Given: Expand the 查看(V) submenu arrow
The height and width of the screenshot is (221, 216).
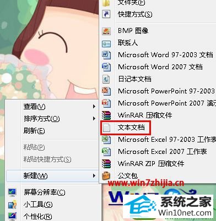Looking at the screenshot, I should coord(94,107).
